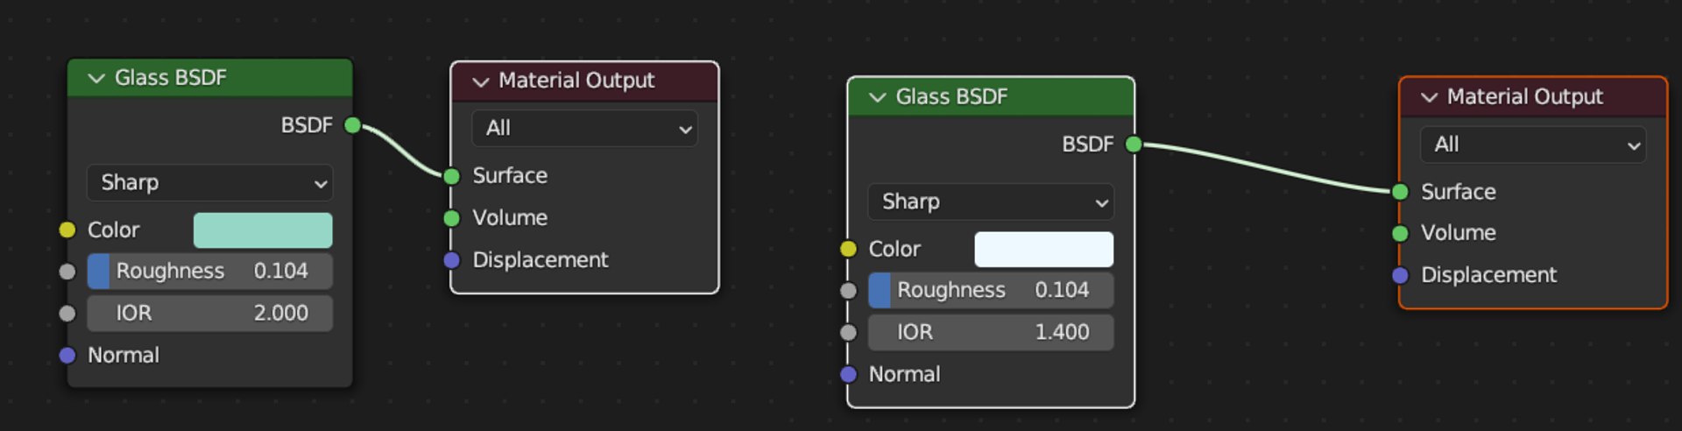Click IOR socket on right Glass BSDF
This screenshot has width=1682, height=431.
(x=848, y=332)
